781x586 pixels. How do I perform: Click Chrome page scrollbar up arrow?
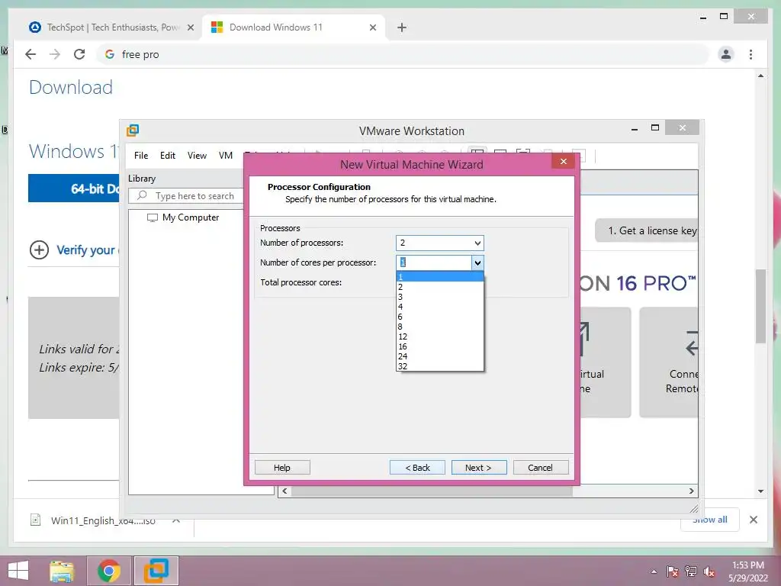[x=760, y=76]
